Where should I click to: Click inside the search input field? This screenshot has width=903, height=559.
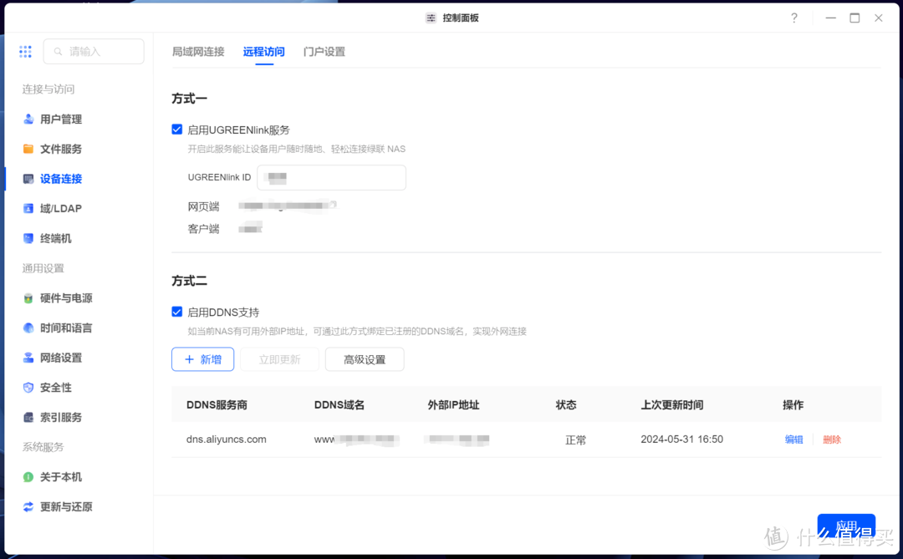click(x=94, y=51)
